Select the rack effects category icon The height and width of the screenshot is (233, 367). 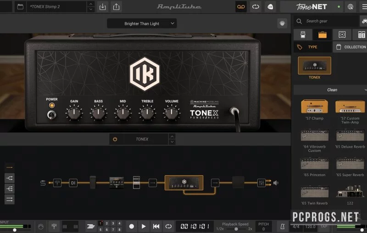[361, 34]
